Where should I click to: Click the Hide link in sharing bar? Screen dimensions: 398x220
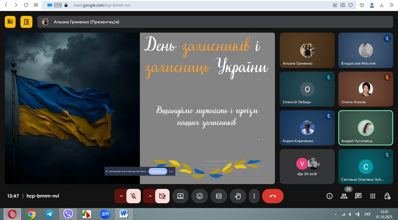tap(171, 171)
